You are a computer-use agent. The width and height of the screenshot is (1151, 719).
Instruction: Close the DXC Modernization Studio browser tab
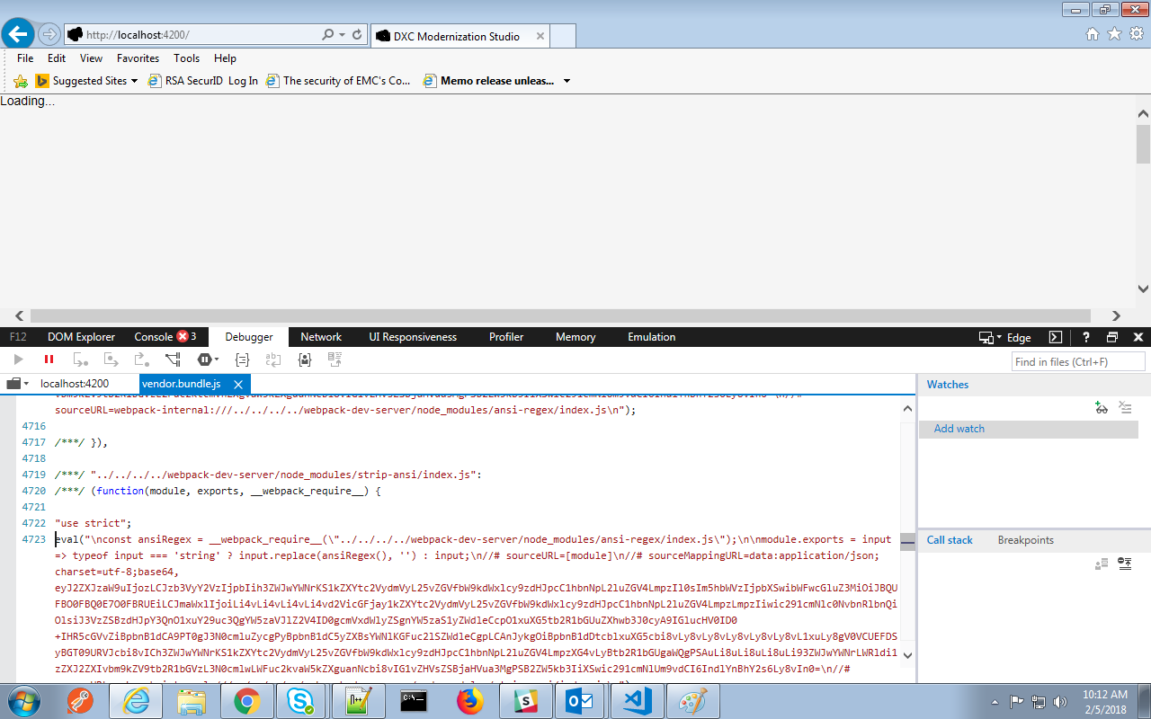tap(540, 37)
